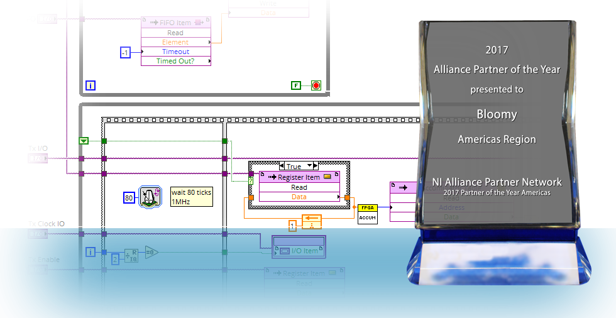Click the Register Item header in True case

pyautogui.click(x=299, y=177)
